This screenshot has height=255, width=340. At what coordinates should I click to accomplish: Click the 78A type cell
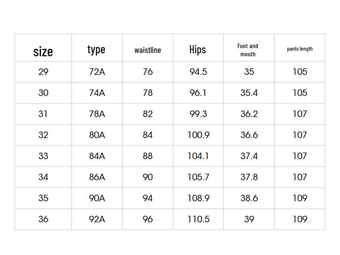pos(97,114)
